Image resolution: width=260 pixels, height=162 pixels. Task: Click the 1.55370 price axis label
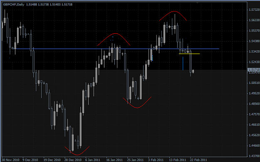pos(254,31)
